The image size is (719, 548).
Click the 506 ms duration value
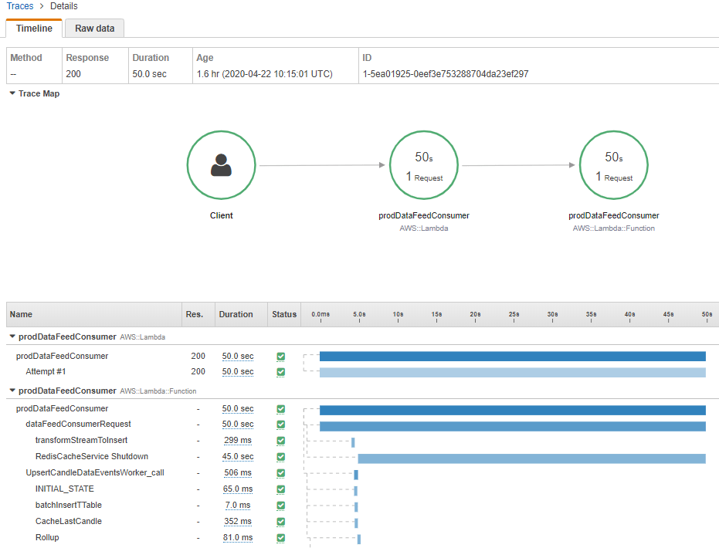pos(238,473)
